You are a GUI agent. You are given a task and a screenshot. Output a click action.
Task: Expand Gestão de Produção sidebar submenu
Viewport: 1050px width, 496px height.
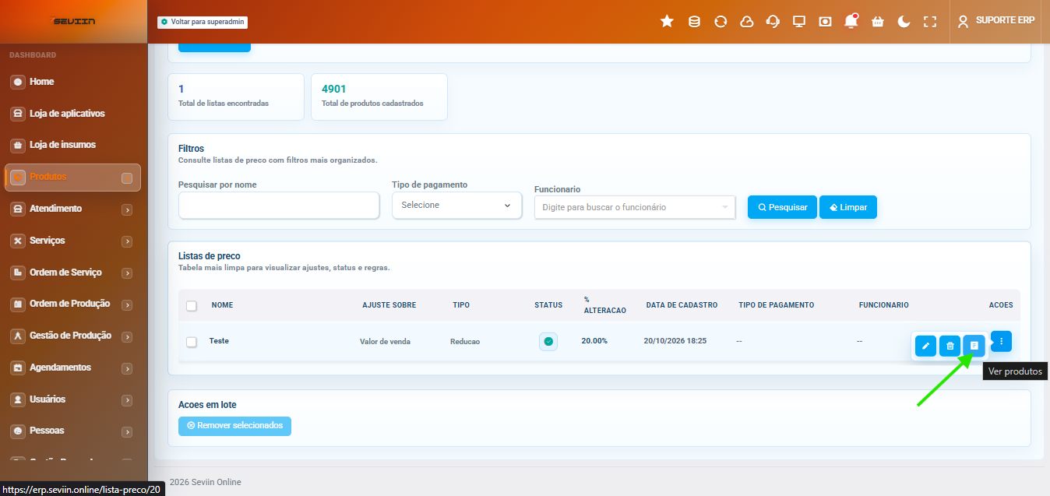(127, 336)
